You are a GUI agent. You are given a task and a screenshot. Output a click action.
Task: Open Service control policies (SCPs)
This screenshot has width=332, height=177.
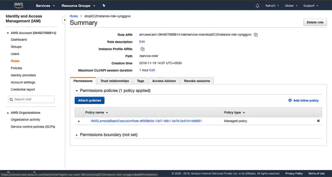(x=33, y=127)
